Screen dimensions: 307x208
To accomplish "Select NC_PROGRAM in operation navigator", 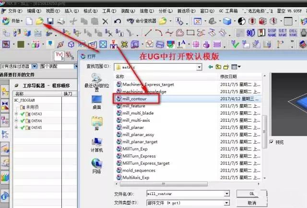I will click(x=24, y=100).
